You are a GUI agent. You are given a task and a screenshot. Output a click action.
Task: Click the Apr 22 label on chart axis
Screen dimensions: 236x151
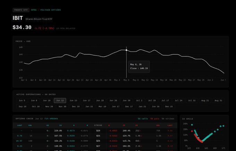(80, 80)
